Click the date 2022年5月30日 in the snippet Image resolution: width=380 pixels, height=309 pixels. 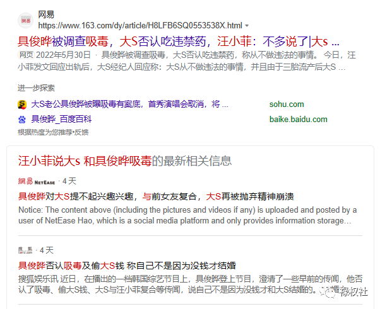coord(63,55)
